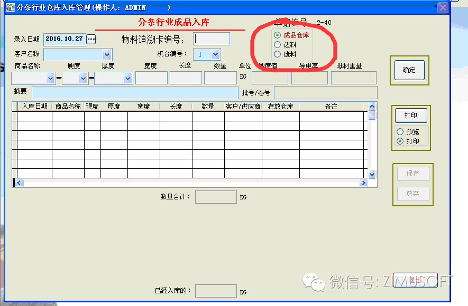Image resolution: width=468 pixels, height=306 pixels.
Task: Click the 打印 button
Action: (x=410, y=116)
